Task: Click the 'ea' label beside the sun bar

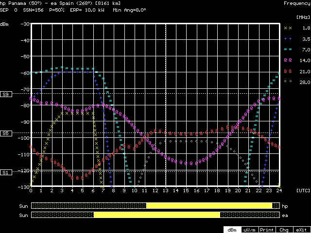Action: click(285, 216)
